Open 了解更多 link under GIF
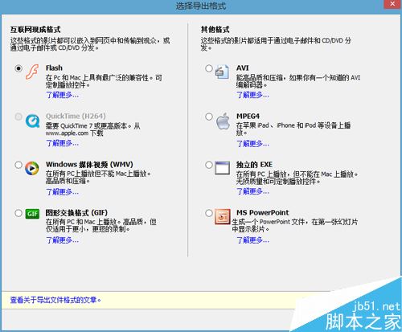 tap(62, 240)
